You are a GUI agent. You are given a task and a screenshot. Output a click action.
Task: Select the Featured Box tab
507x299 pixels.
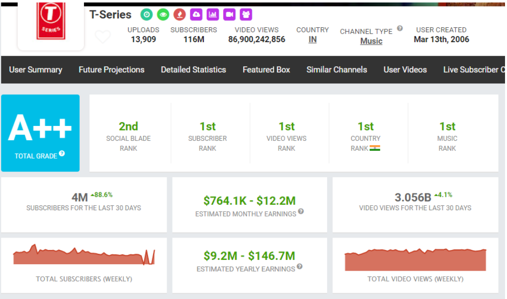[x=266, y=70]
